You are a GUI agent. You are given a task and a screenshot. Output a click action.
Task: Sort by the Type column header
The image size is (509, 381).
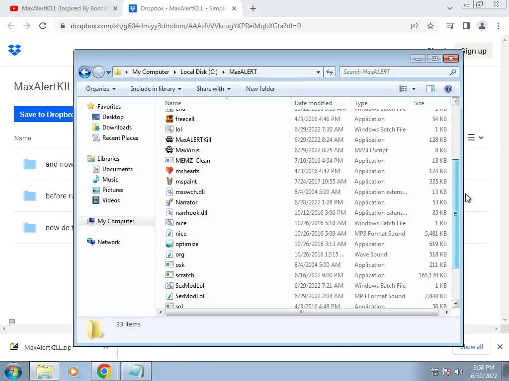pos(361,103)
